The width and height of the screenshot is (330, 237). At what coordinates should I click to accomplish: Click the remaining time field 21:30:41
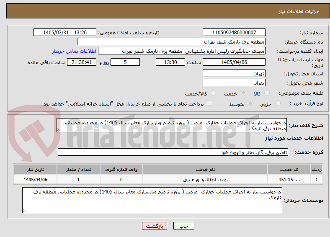[82, 62]
